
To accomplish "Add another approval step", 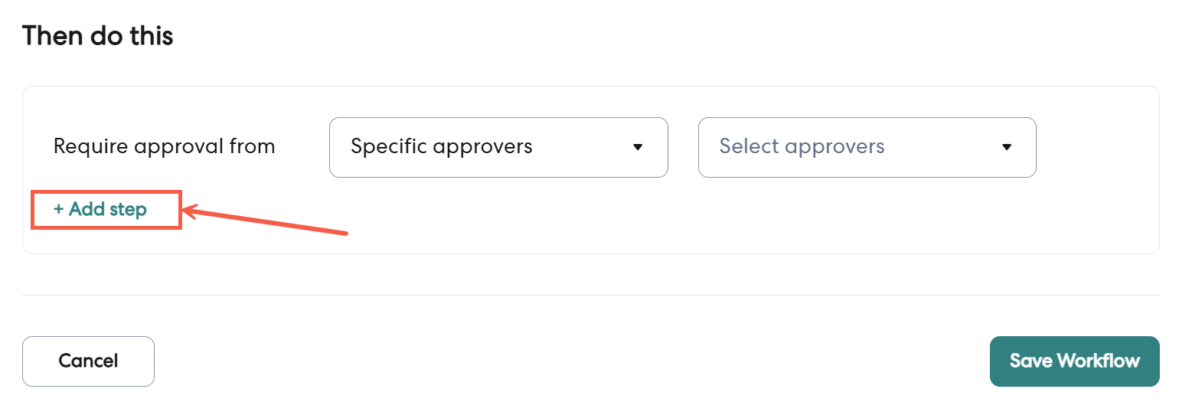I will point(100,209).
